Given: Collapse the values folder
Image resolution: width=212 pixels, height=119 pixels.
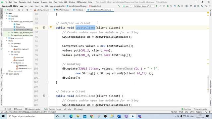Looking at the screenshot, I should pos(9,55).
